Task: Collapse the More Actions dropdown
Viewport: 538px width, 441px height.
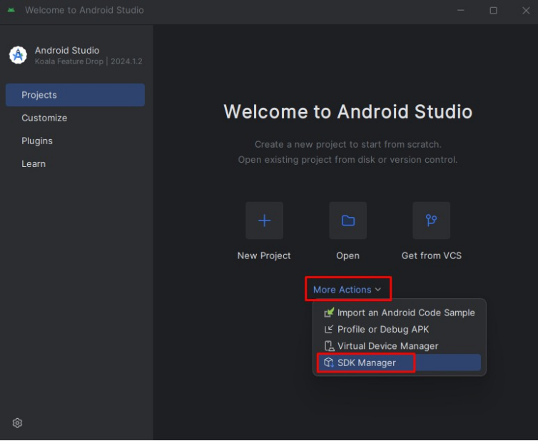Action: [x=347, y=289]
